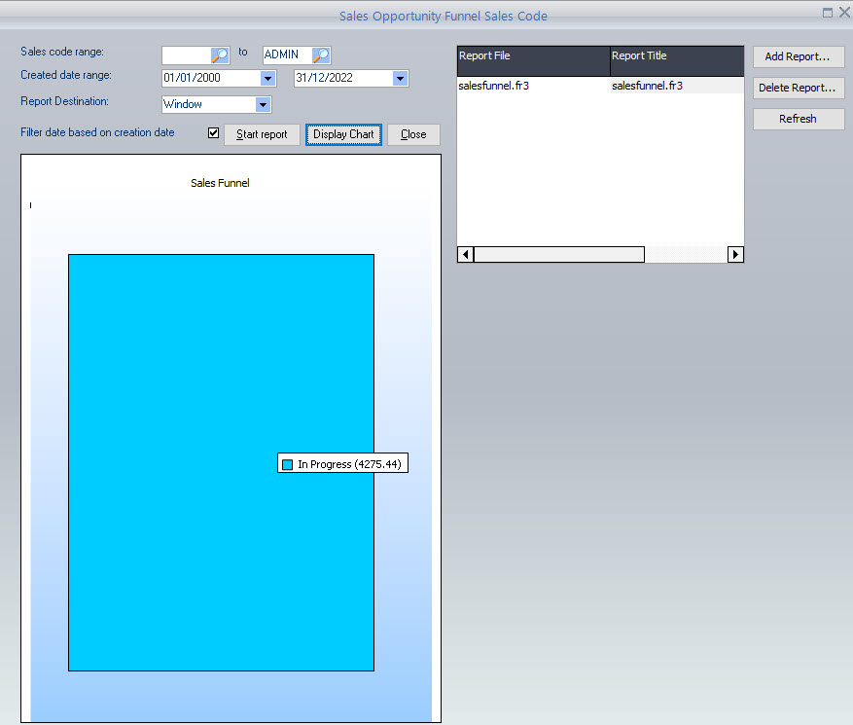Click the lookup magnifier for starting sales code
The height and width of the screenshot is (725, 853).
(x=220, y=55)
